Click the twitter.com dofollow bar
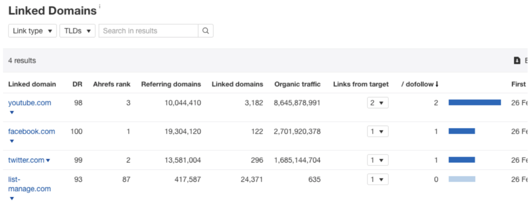This screenshot has width=529, height=205. (462, 160)
